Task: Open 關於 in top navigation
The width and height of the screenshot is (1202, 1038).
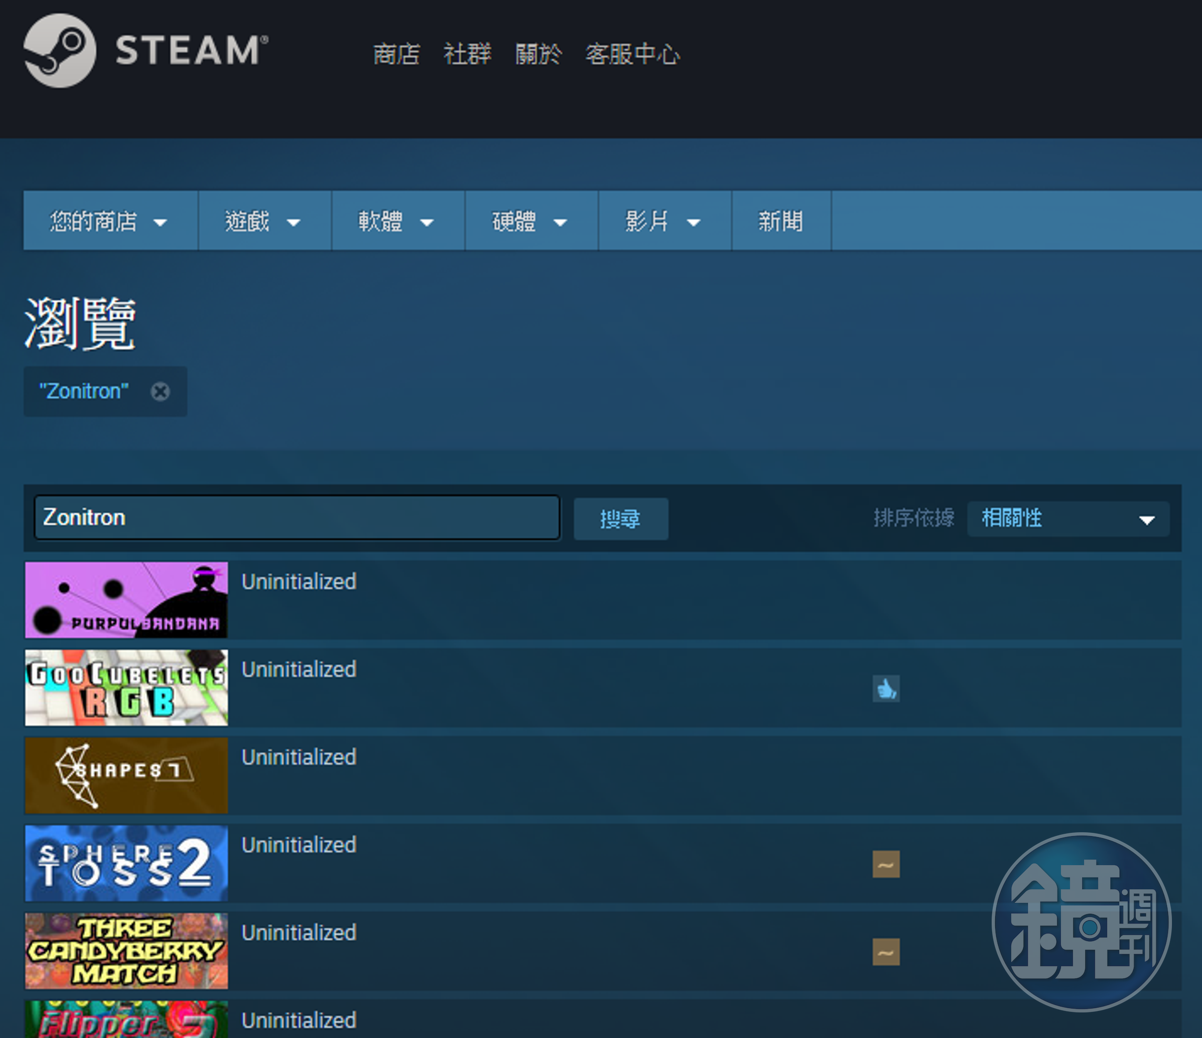Action: pyautogui.click(x=539, y=54)
